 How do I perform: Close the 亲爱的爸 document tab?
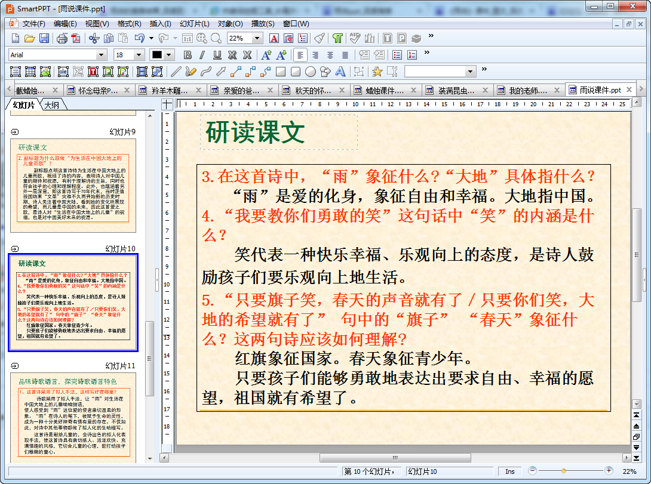[x=271, y=91]
